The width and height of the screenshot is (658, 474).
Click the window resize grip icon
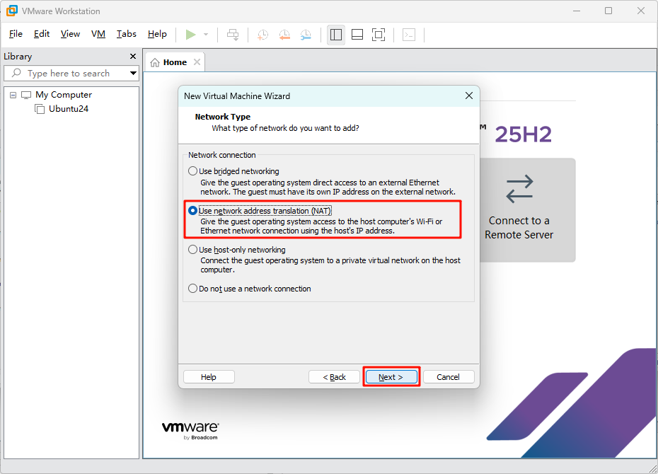pos(652,468)
